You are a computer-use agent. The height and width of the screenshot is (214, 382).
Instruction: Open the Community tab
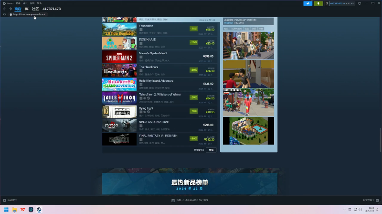coord(35,9)
